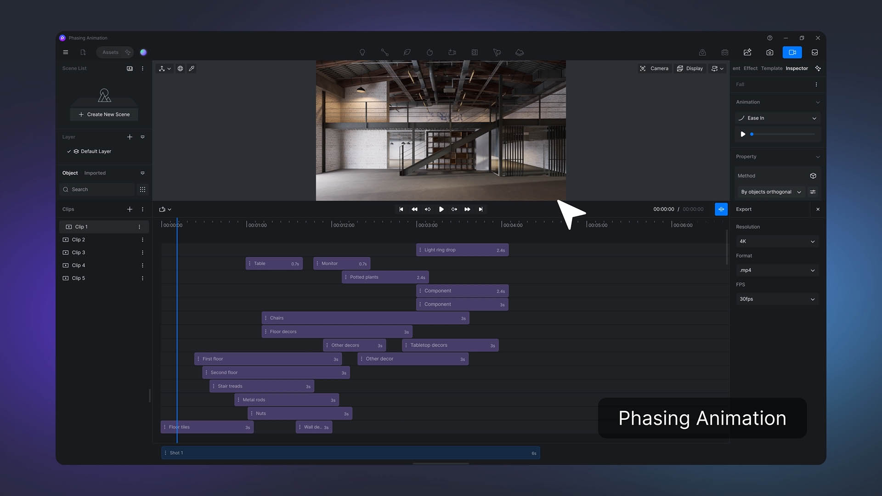882x496 pixels.
Task: Expand the 4K resolution dropdown
Action: tap(777, 242)
